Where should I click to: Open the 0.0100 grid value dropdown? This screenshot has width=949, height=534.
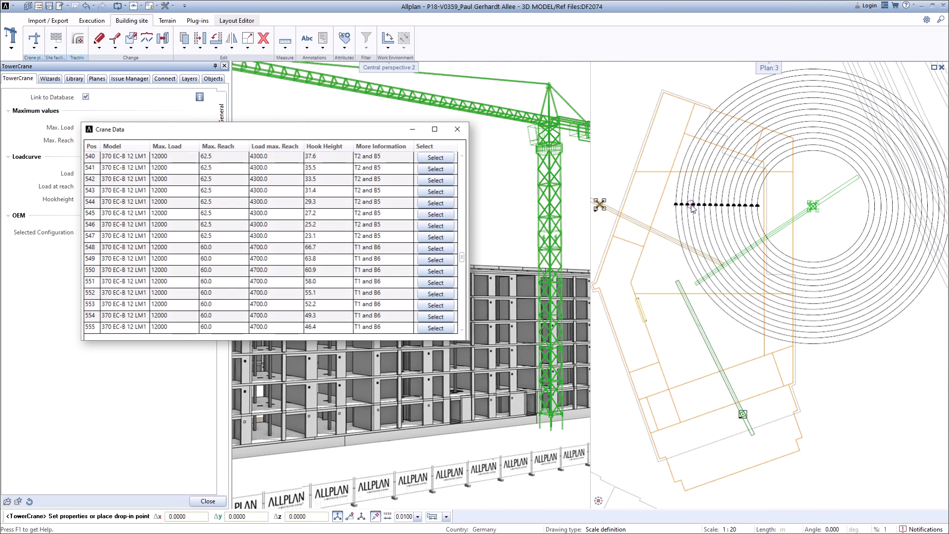click(418, 517)
